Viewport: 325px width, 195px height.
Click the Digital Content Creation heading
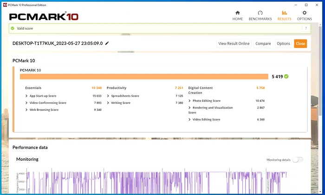tap(201, 90)
